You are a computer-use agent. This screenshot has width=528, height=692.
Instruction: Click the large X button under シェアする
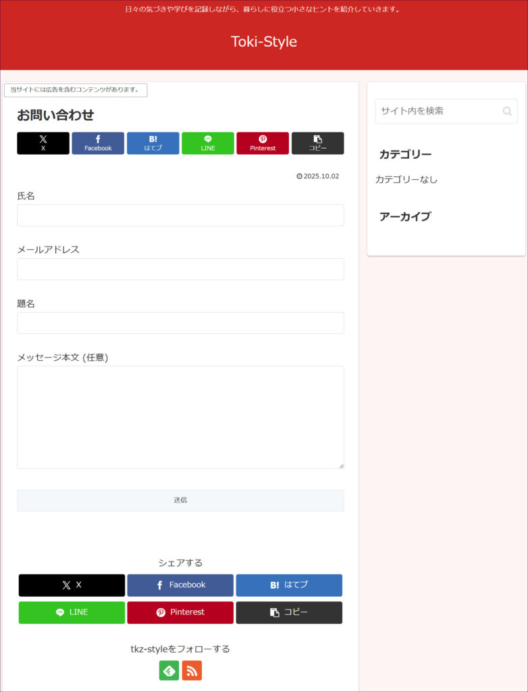tap(72, 585)
